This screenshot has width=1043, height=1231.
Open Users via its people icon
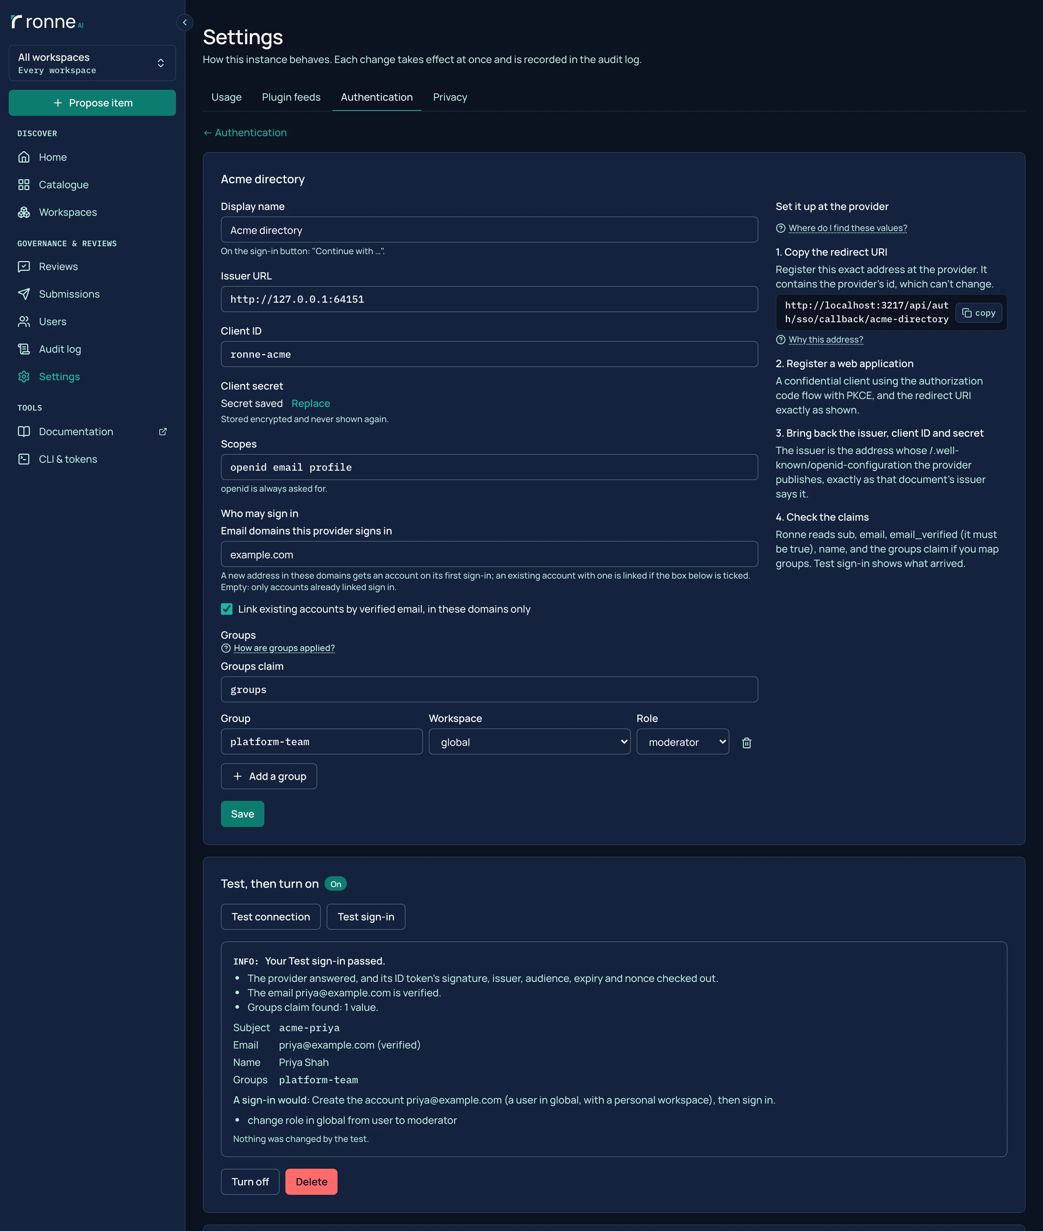tap(24, 322)
